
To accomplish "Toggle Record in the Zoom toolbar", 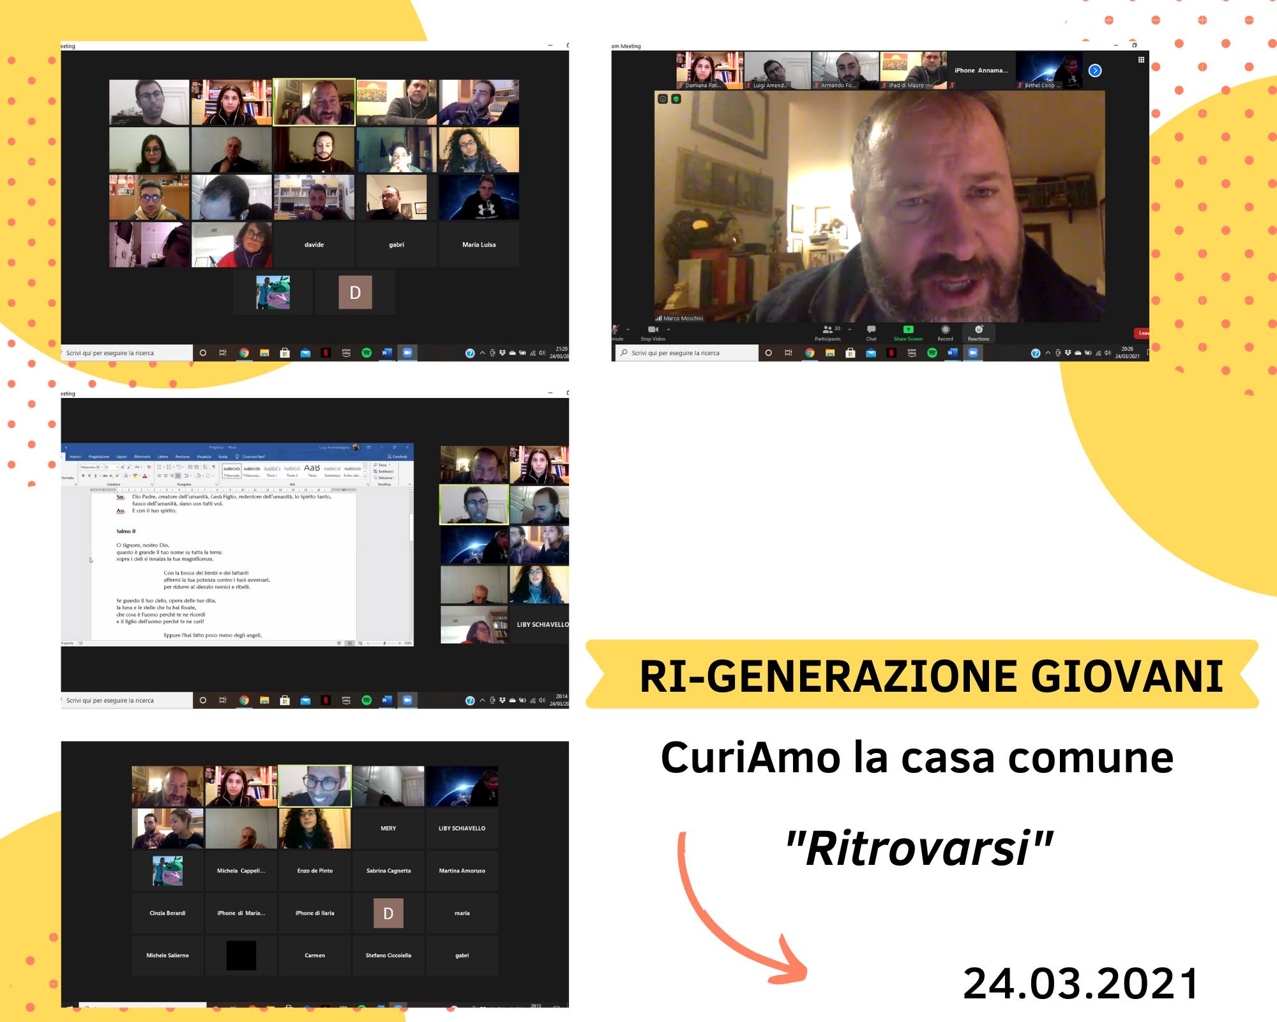I will tap(945, 333).
